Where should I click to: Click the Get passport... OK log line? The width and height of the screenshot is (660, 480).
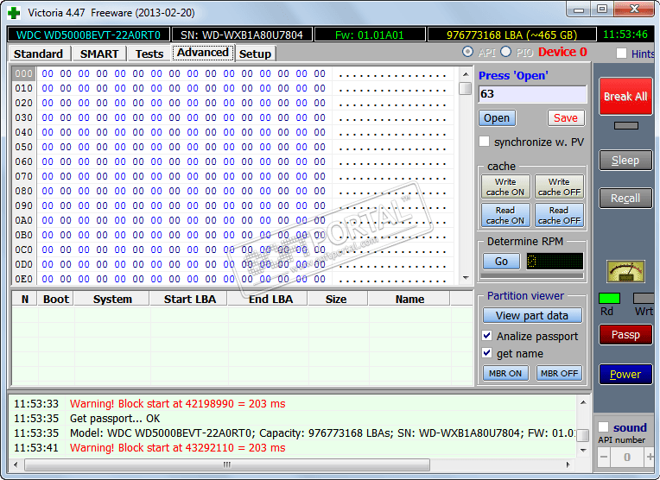[x=115, y=419]
